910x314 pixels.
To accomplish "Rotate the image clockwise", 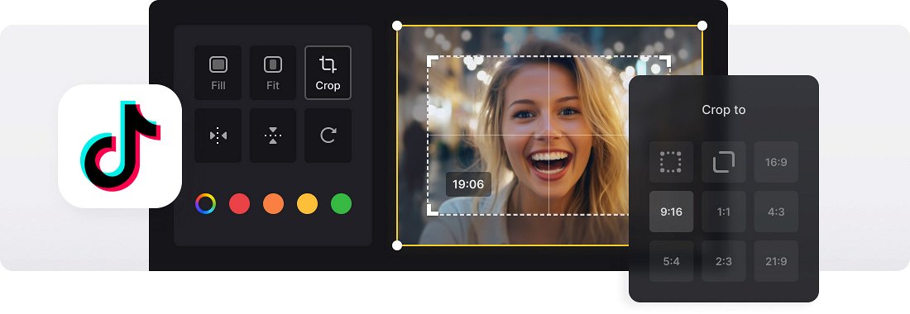I will (328, 136).
